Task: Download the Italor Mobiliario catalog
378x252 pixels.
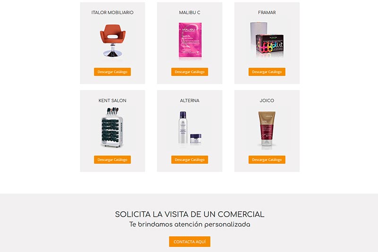Action: pyautogui.click(x=112, y=72)
